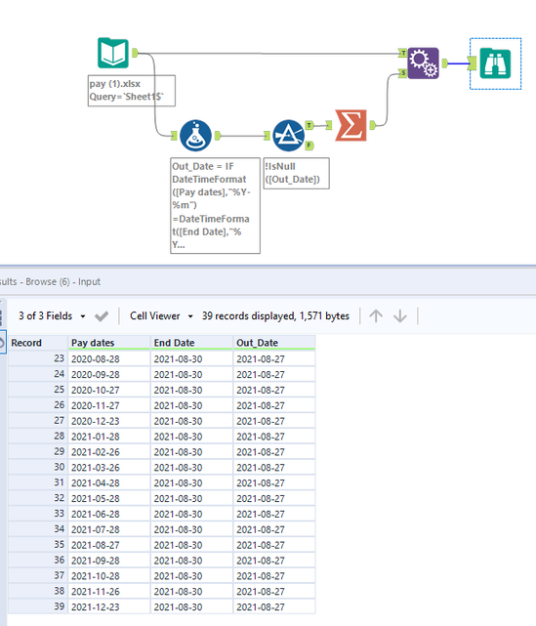Click Pay dates cell 2021-05-28
The width and height of the screenshot is (536, 626).
click(109, 499)
